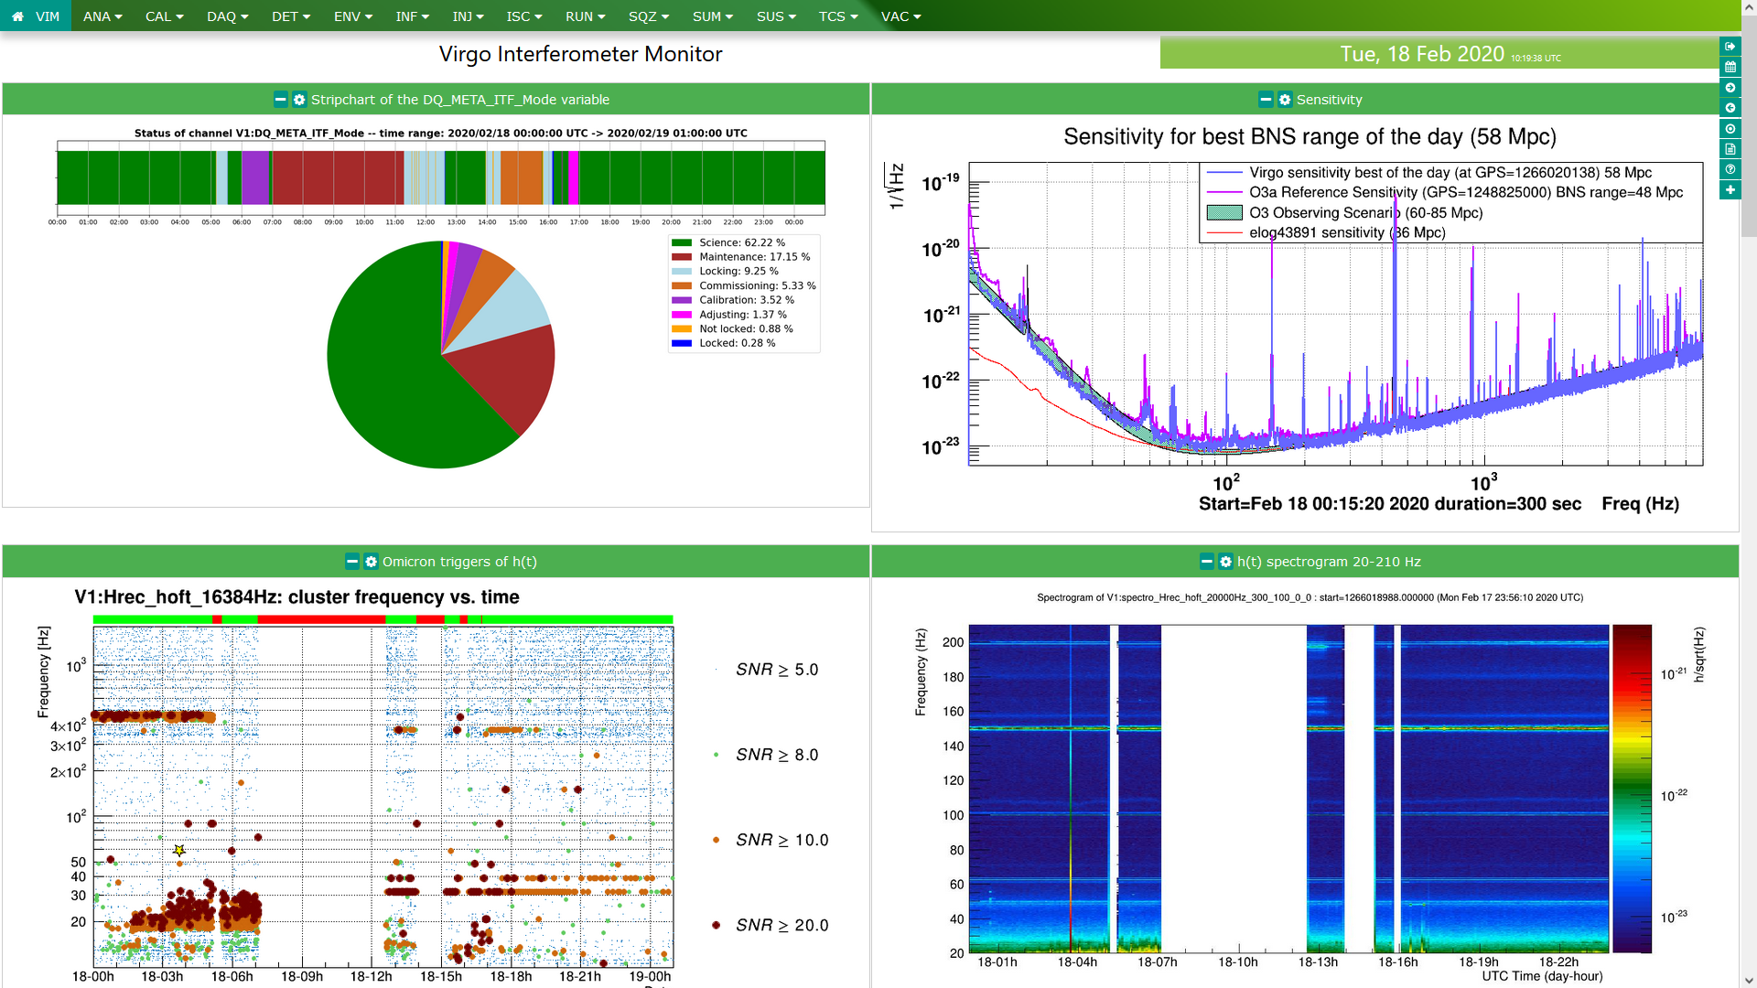Click the document icon in side toolbar
Image resolution: width=1757 pixels, height=988 pixels.
tap(1730, 149)
